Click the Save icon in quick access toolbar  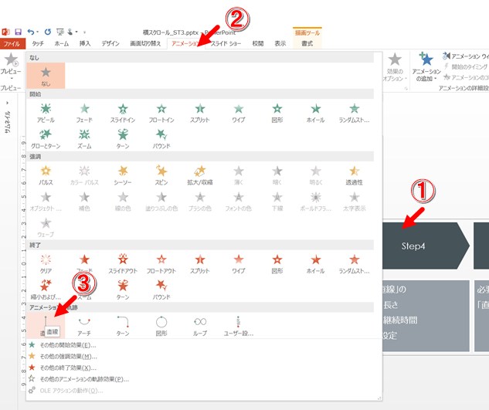click(x=18, y=32)
